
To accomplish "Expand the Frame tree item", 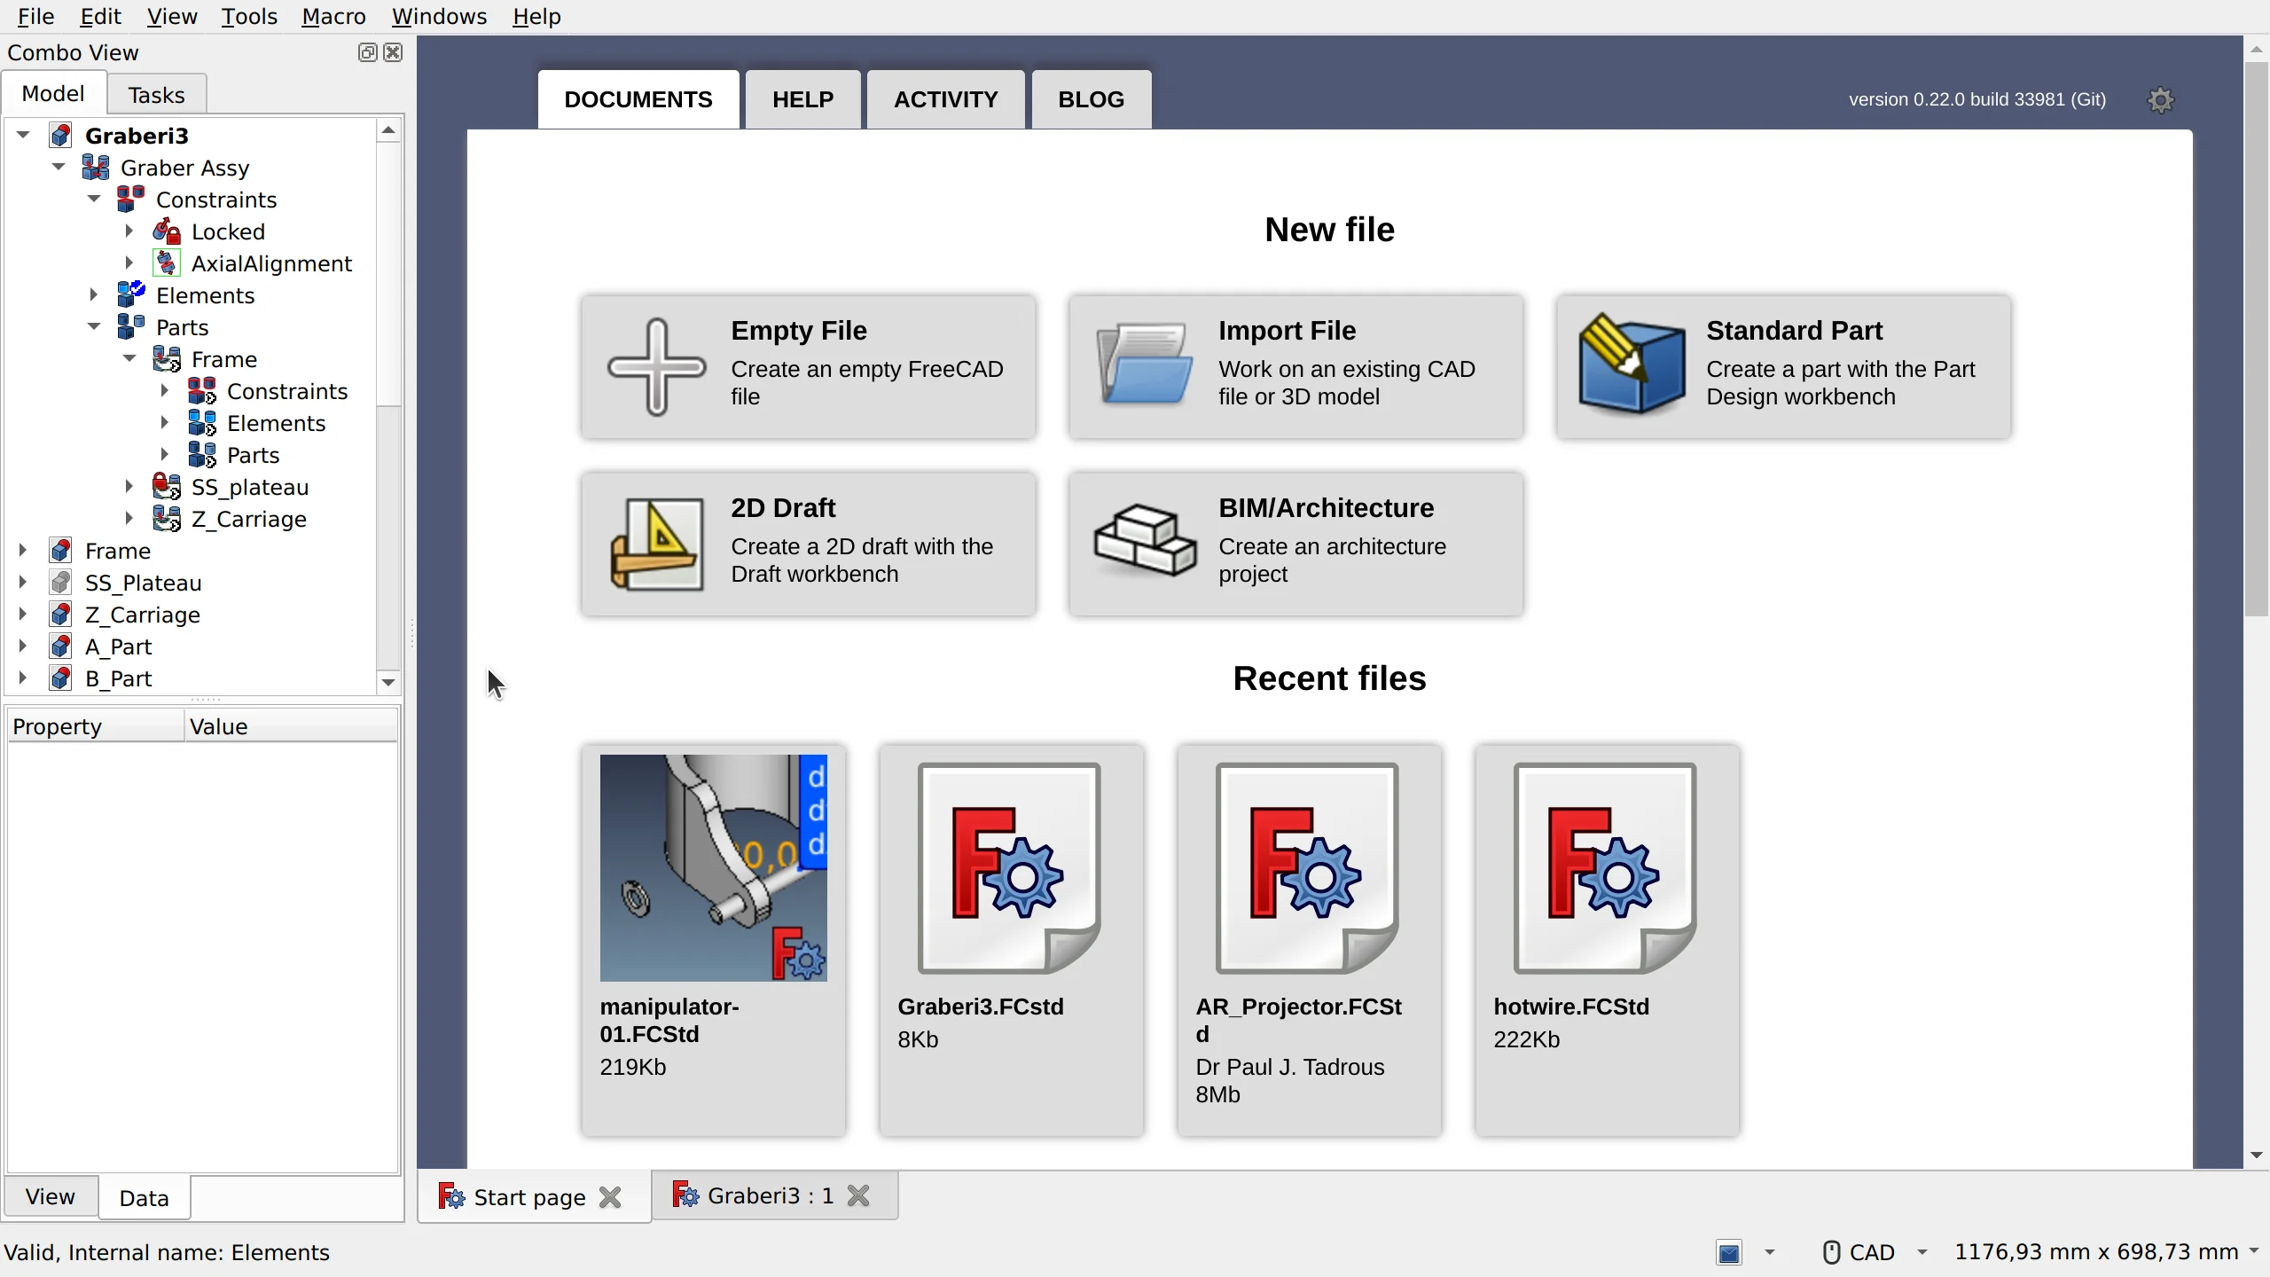I will pos(22,551).
